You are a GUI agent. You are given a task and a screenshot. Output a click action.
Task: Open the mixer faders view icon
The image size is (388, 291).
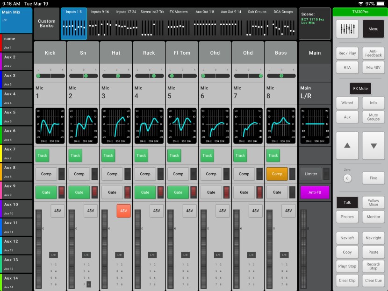coord(347,29)
